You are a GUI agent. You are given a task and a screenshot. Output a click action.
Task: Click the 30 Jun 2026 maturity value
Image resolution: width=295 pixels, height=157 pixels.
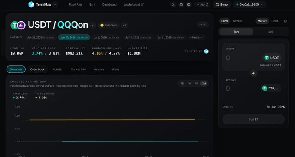tap(275, 107)
